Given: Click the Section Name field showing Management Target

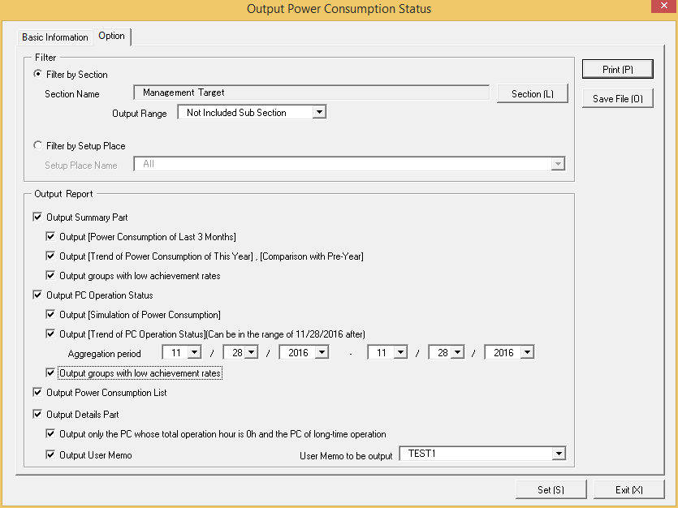Looking at the screenshot, I should point(311,93).
